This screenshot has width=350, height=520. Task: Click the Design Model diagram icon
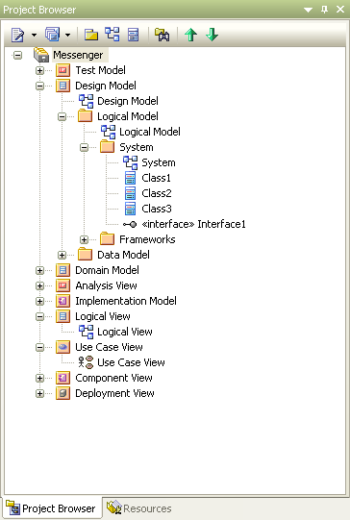86,101
